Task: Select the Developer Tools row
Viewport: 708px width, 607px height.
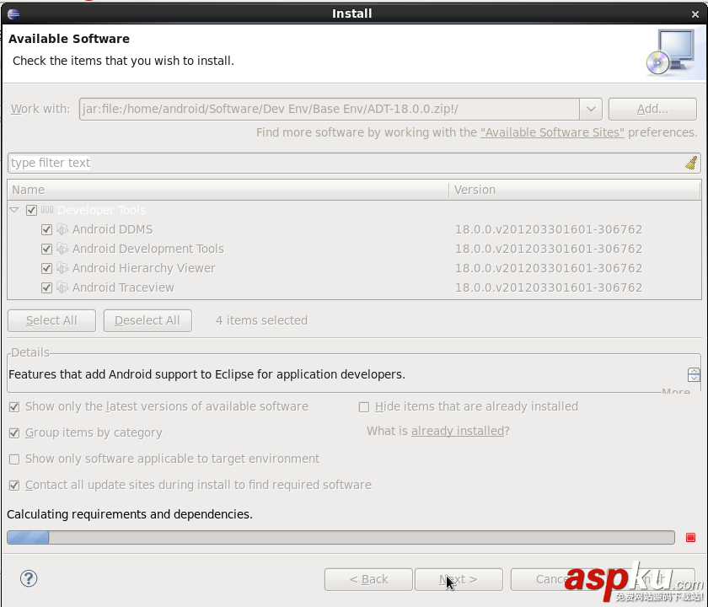Action: coord(355,210)
